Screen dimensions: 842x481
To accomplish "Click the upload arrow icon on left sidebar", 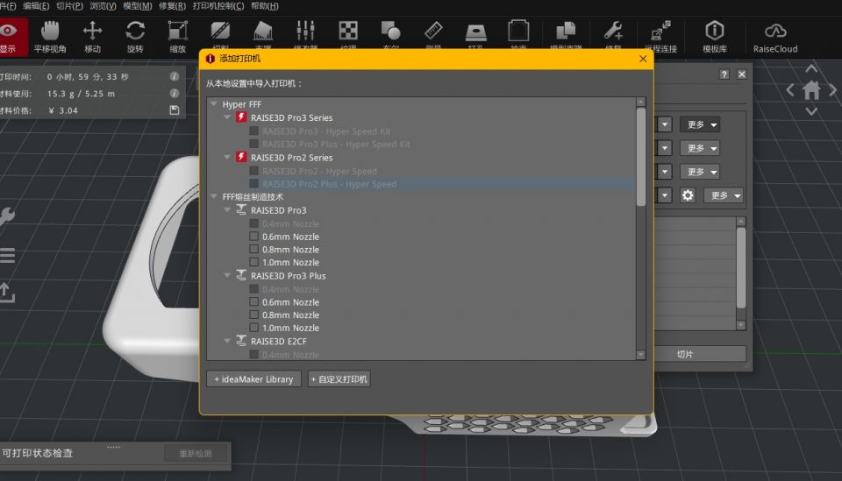I will (6, 293).
